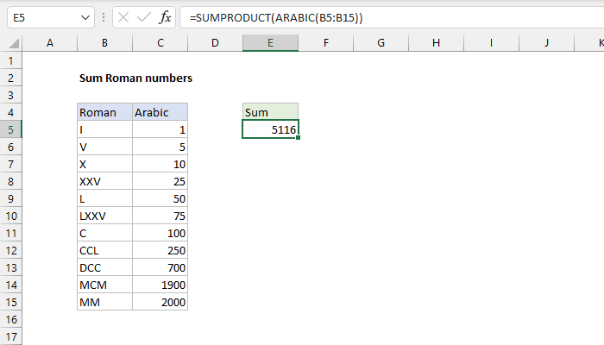Select row 1 header

[10, 60]
